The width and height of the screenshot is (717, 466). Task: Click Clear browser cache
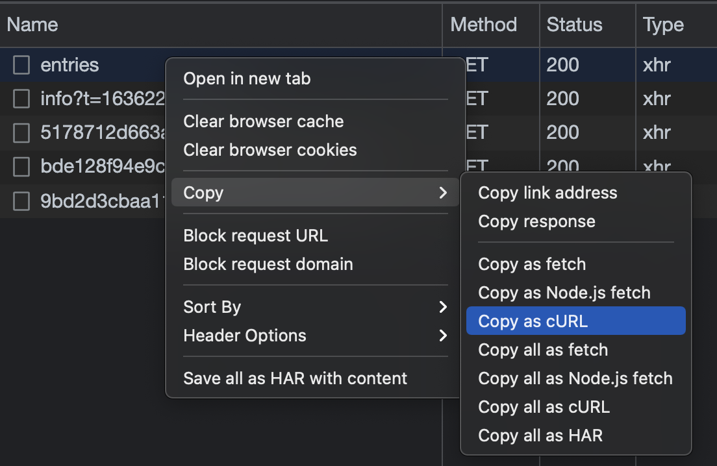[x=264, y=121]
